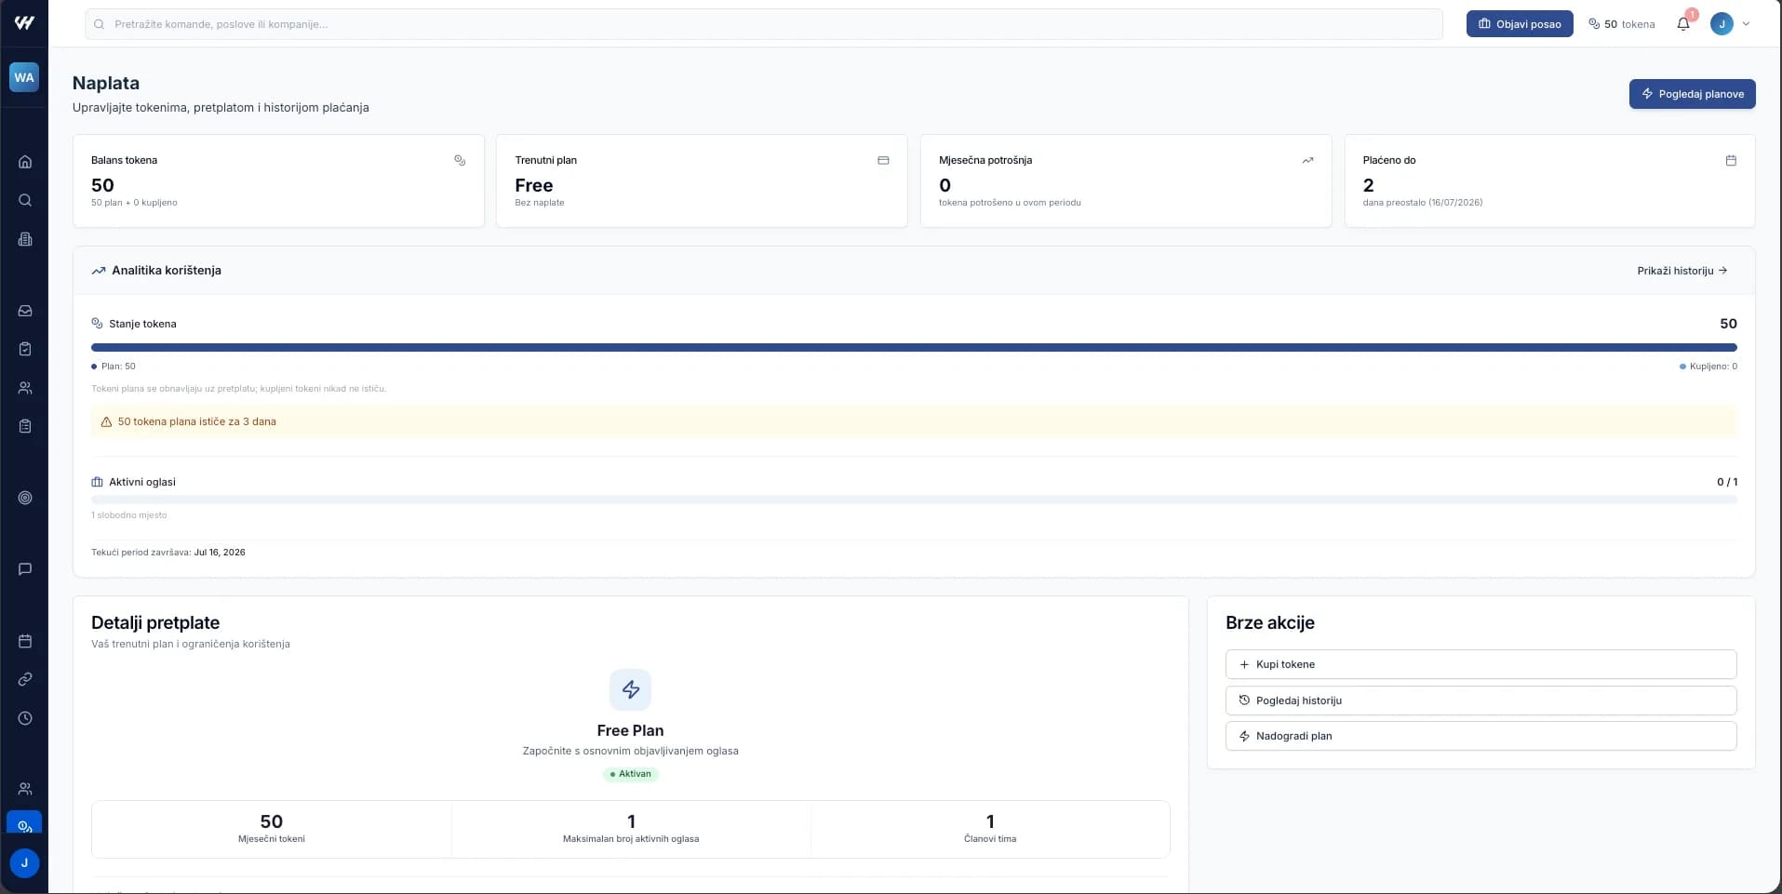1782x894 pixels.
Task: Click the calendar icon on Plaćeno do card
Action: tap(1731, 160)
